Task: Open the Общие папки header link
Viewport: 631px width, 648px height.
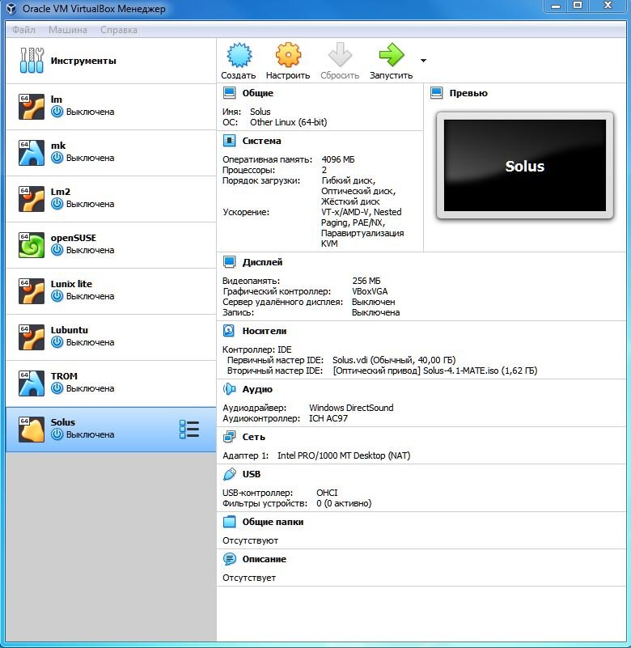Action: [273, 522]
